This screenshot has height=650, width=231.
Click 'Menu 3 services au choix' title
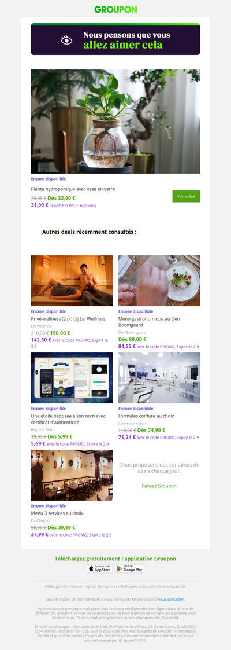point(57,513)
